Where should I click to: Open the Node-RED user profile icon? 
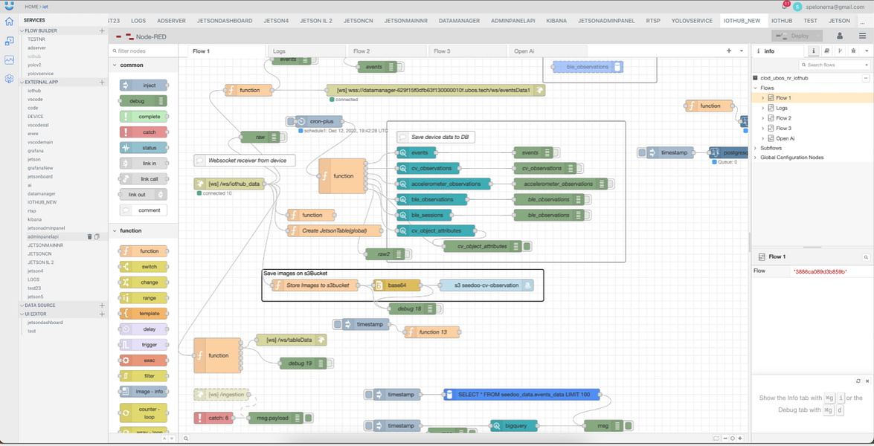[840, 36]
